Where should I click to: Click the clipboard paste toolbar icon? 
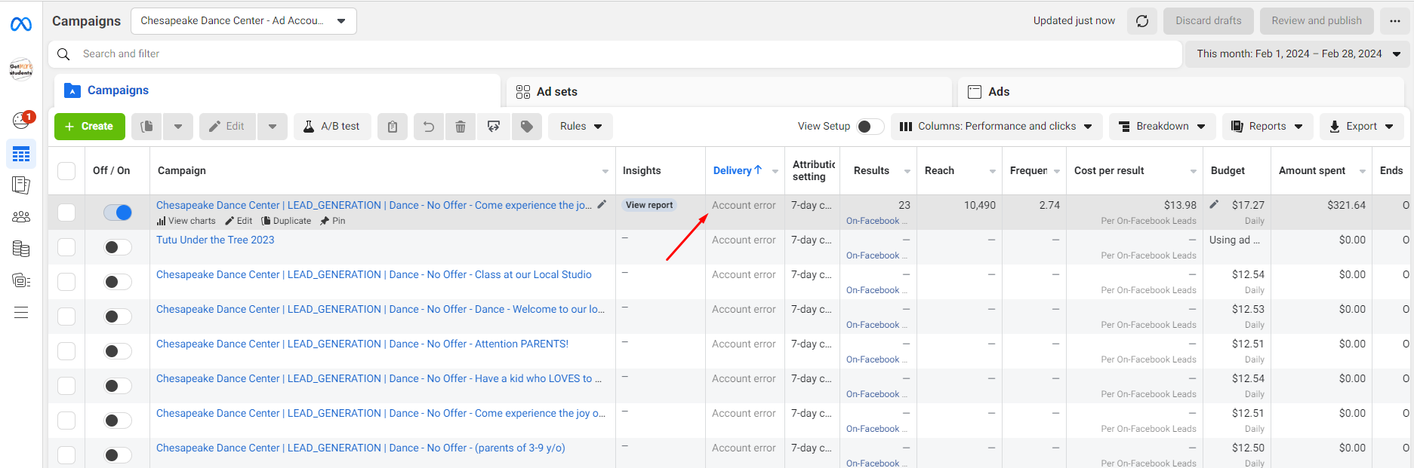[x=393, y=127]
